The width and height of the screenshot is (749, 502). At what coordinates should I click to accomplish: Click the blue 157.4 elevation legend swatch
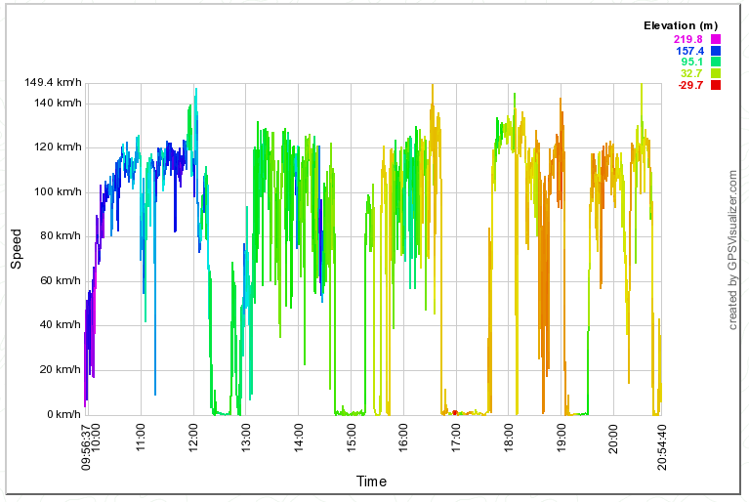(716, 51)
